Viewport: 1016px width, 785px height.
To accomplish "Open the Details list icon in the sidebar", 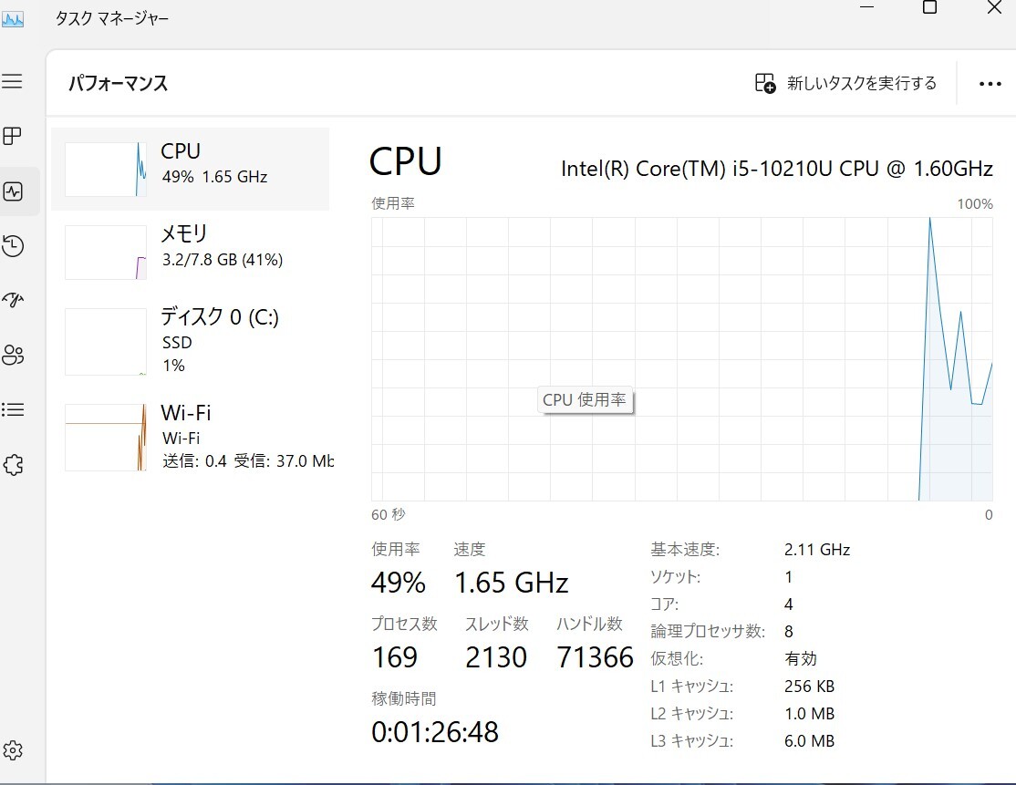I will coord(13,409).
